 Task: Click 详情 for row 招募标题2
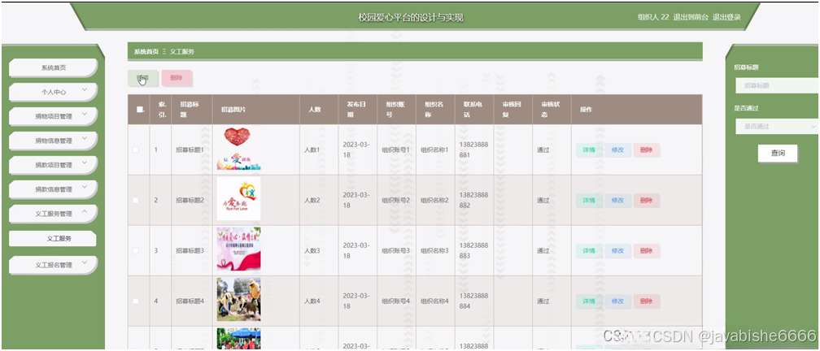coord(589,201)
